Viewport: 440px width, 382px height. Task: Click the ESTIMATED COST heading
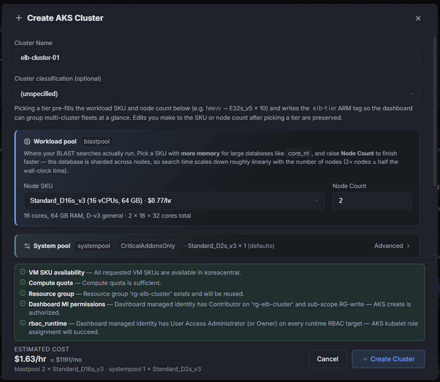42,349
